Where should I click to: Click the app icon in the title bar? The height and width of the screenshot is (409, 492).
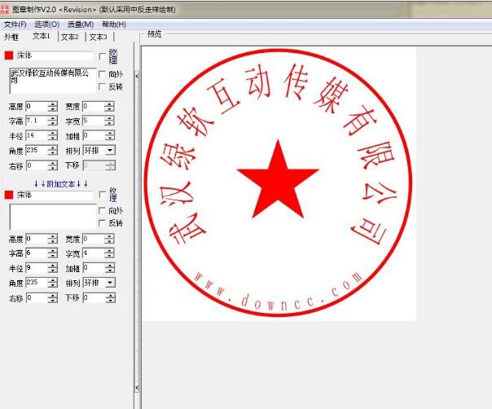6,9
